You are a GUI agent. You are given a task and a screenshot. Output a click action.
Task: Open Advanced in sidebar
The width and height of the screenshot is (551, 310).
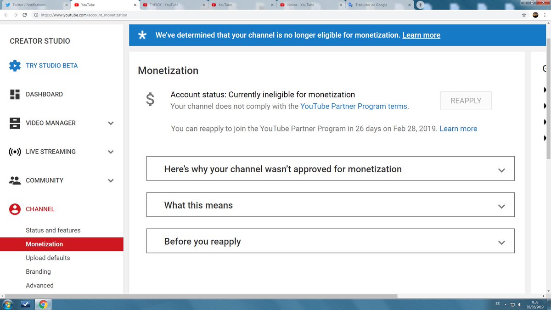[x=39, y=285]
